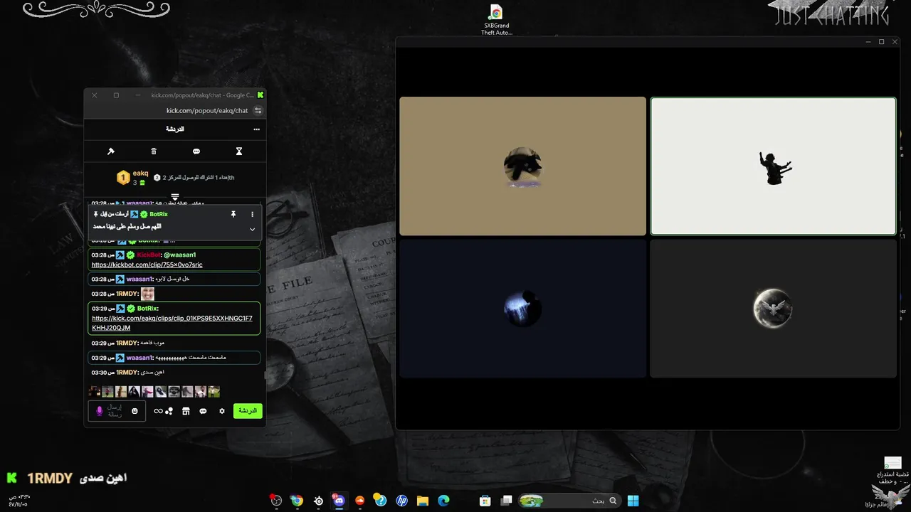
Task: Click the green Kick icon in the title bar
Action: pos(260,95)
